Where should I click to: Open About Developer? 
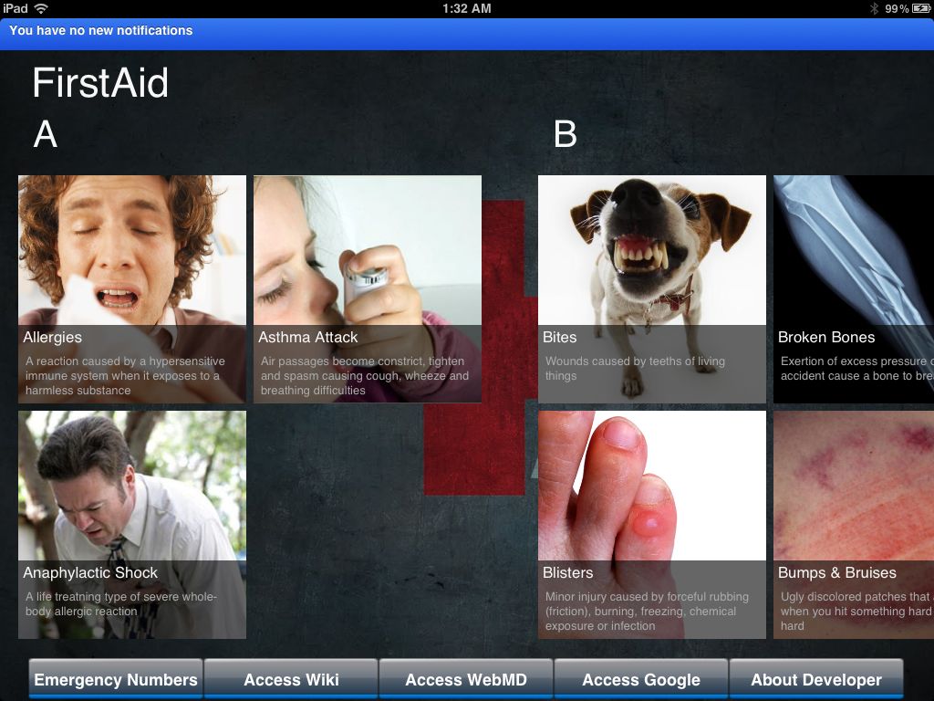[x=816, y=678]
